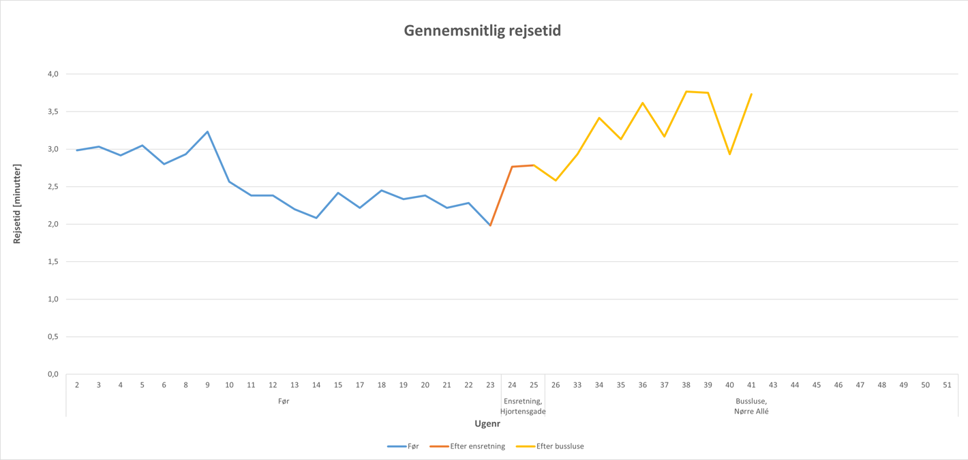Image resolution: width=968 pixels, height=460 pixels.
Task: Click the blue line's peak at week 9
Action: click(x=207, y=132)
